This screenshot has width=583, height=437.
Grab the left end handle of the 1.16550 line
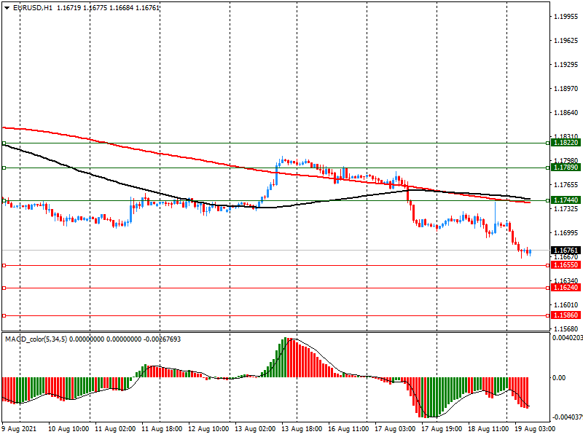click(4, 266)
